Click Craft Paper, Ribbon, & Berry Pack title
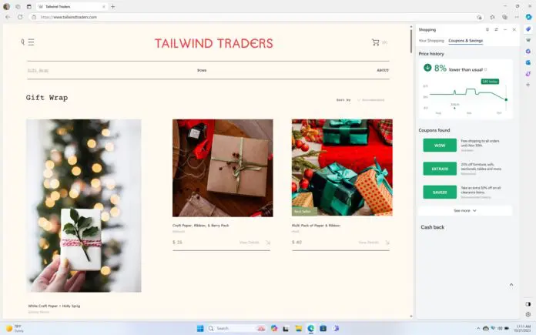 [x=201, y=226]
